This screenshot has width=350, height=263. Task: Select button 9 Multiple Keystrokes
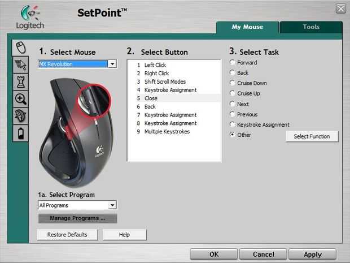[x=174, y=131]
